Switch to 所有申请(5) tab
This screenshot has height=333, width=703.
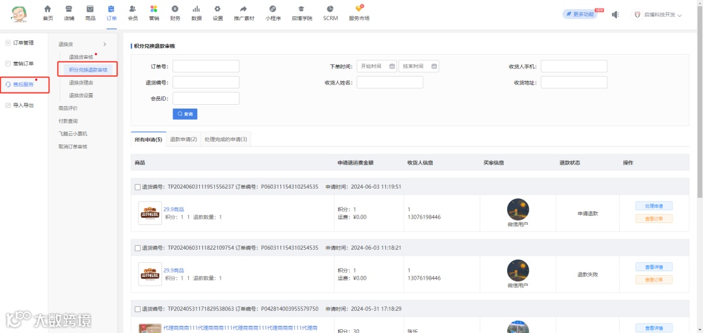tap(148, 139)
